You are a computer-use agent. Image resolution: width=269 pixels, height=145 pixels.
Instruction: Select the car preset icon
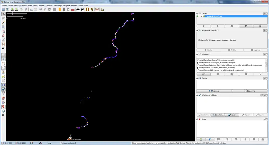point(78,10)
